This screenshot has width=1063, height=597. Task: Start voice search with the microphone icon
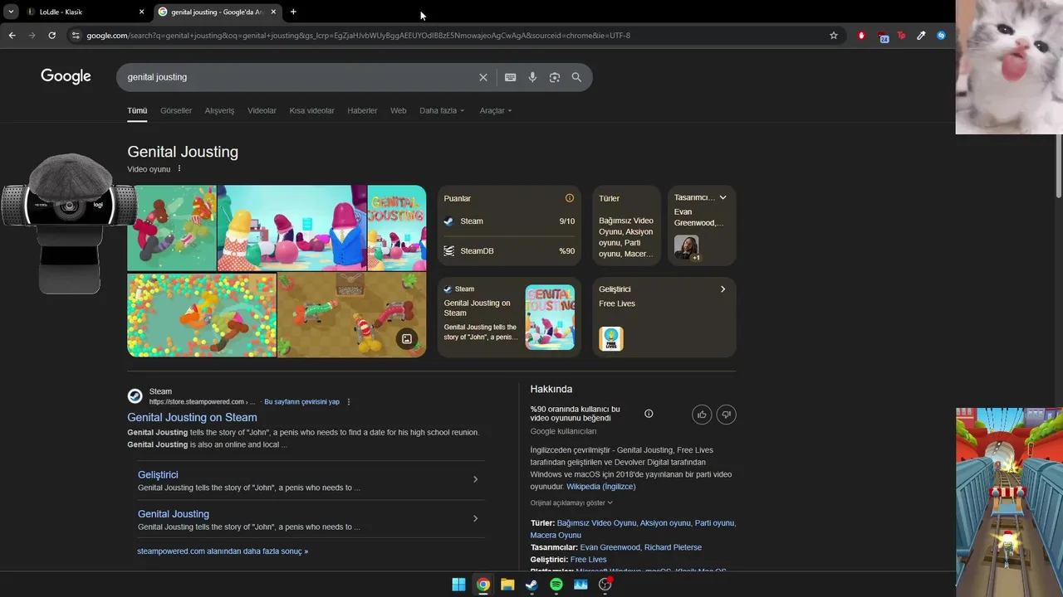click(x=532, y=77)
